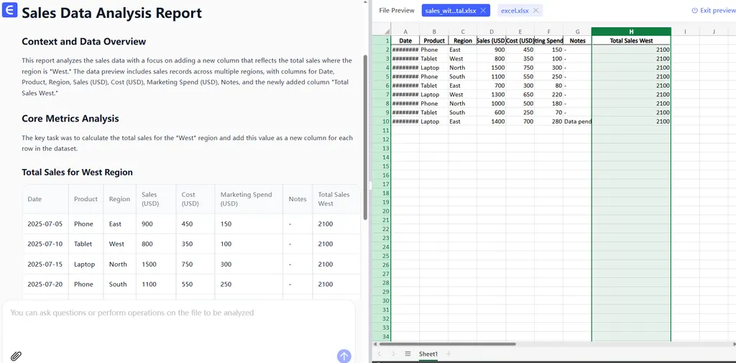Click the add new sheet plus icon
This screenshot has width=736, height=363.
448,354
